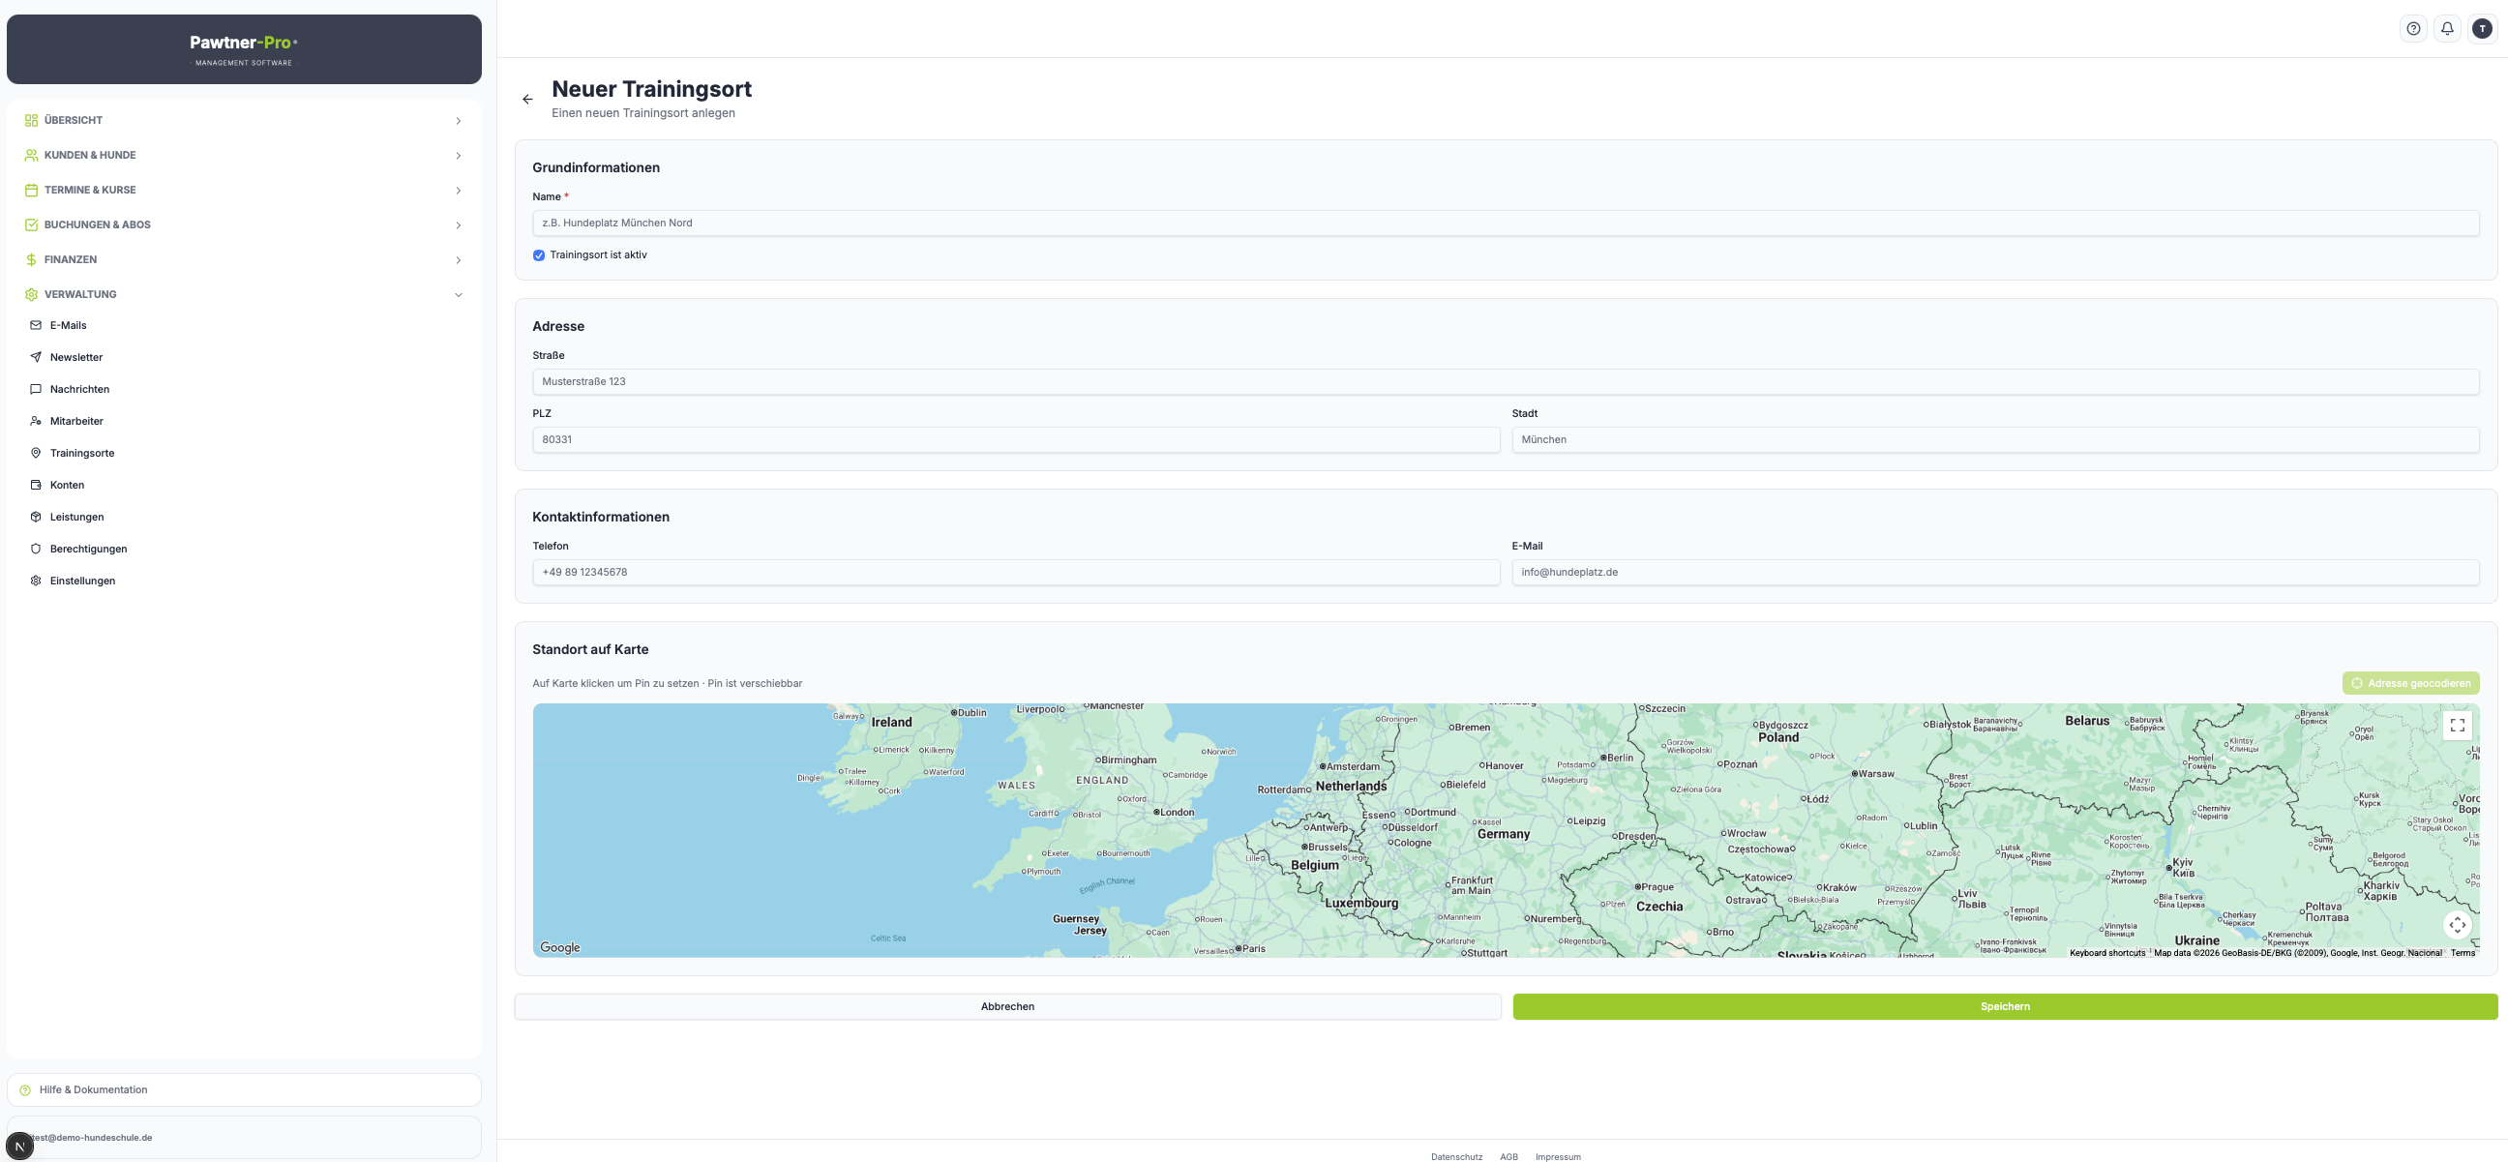This screenshot has width=2508, height=1162.
Task: Open the Einstellungen menu entry
Action: tap(244, 581)
